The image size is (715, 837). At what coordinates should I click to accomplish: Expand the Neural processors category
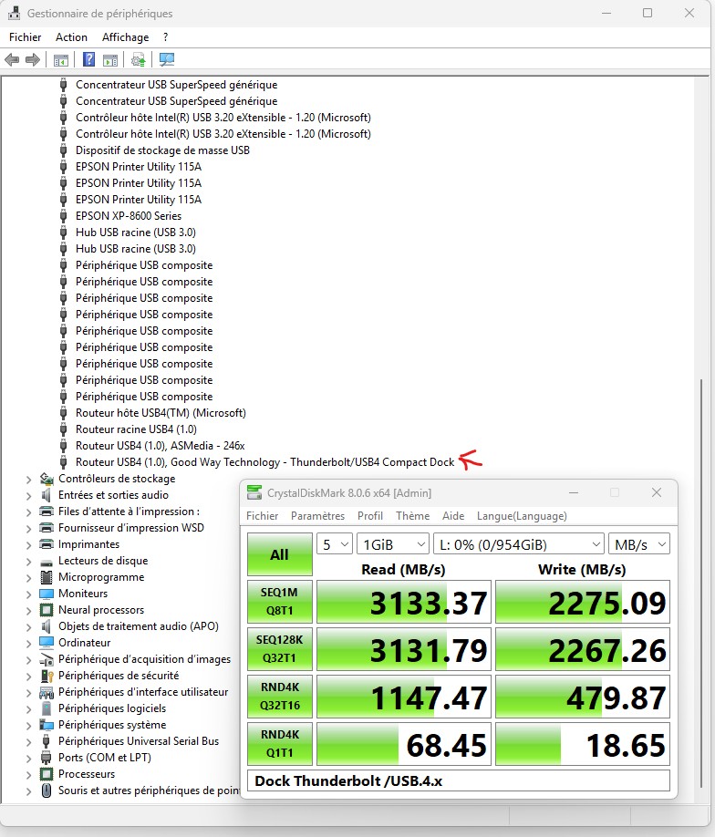(30, 610)
